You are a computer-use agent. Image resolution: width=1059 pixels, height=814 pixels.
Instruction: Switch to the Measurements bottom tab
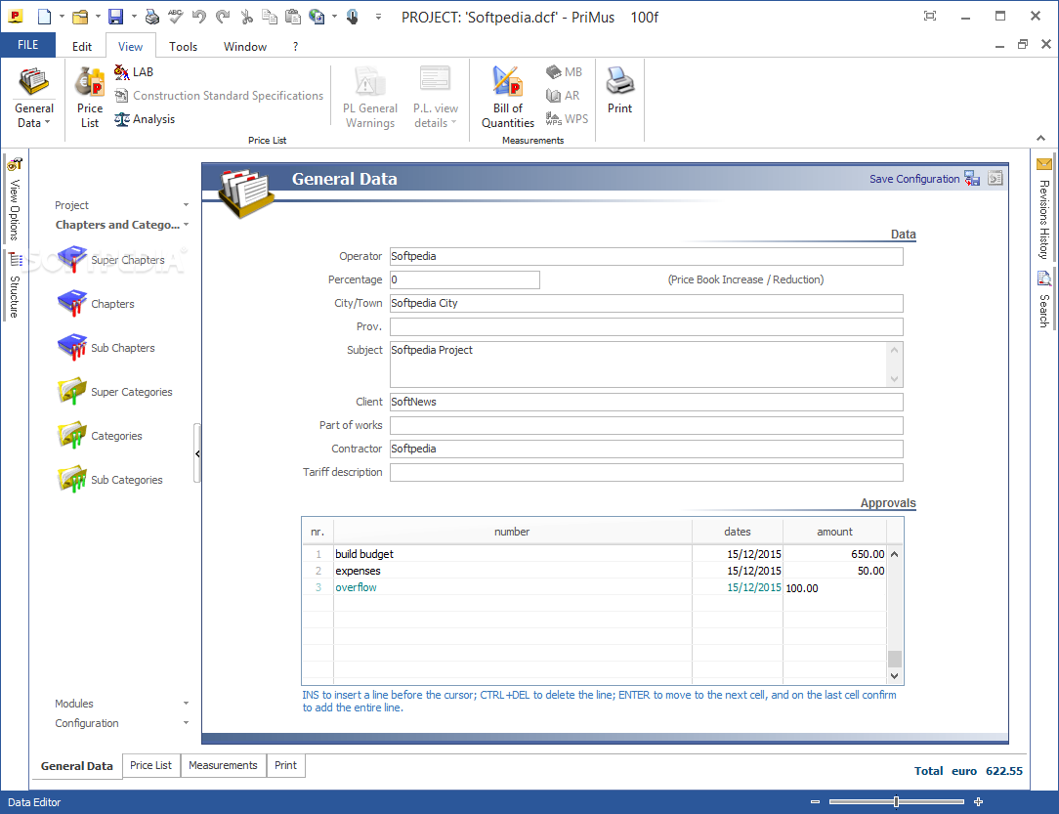click(223, 765)
